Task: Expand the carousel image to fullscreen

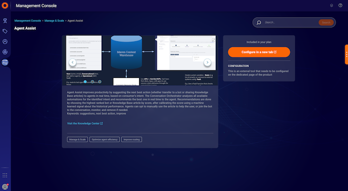Action: tap(213, 40)
